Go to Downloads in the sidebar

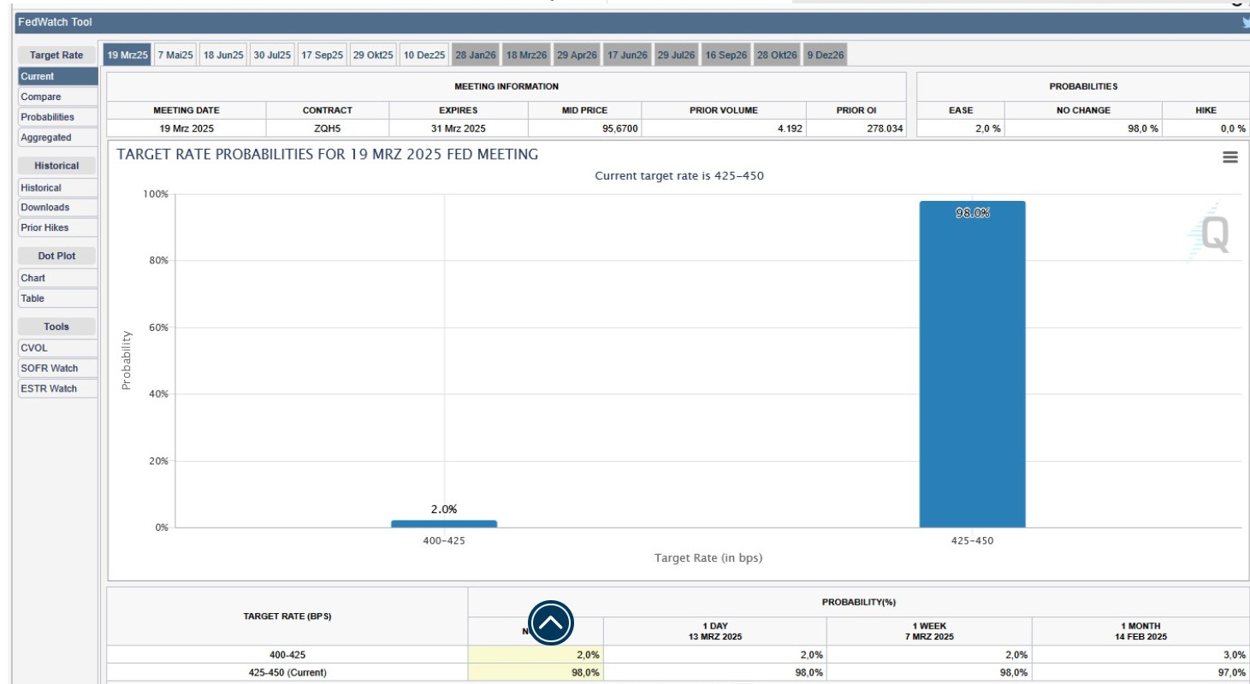(x=57, y=207)
